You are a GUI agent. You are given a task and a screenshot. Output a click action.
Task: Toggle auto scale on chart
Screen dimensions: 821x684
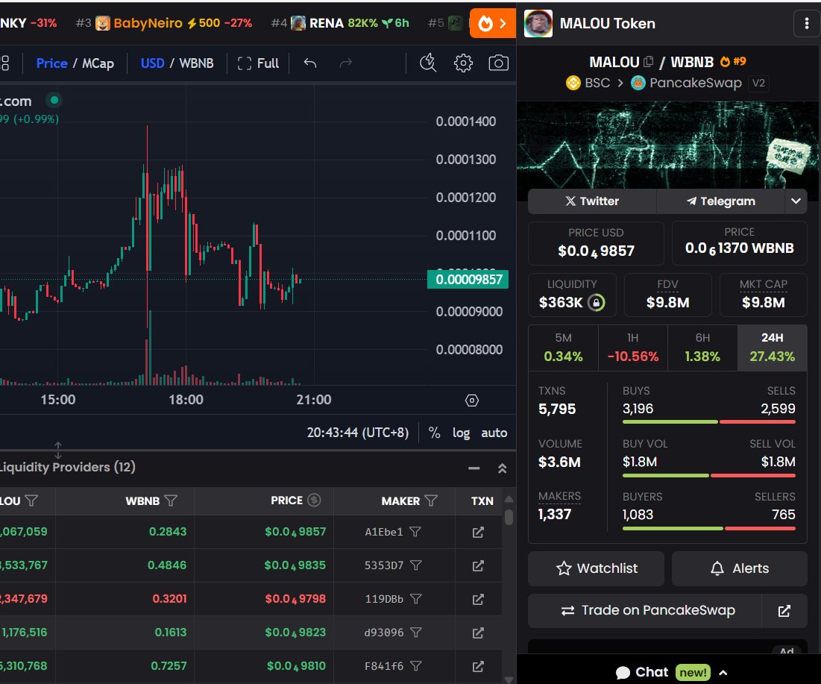click(x=494, y=433)
